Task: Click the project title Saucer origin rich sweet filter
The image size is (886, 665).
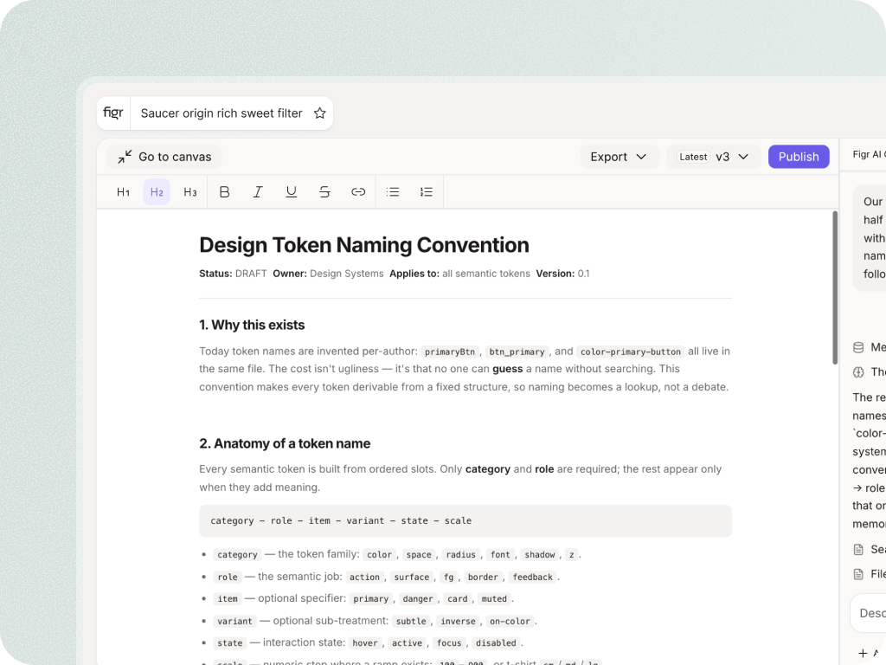Action: [x=221, y=113]
